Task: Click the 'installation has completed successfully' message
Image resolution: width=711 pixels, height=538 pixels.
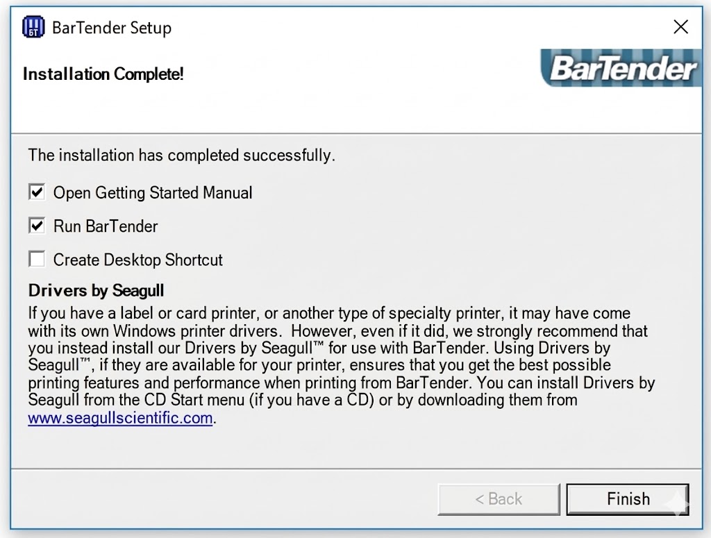Action: (181, 155)
